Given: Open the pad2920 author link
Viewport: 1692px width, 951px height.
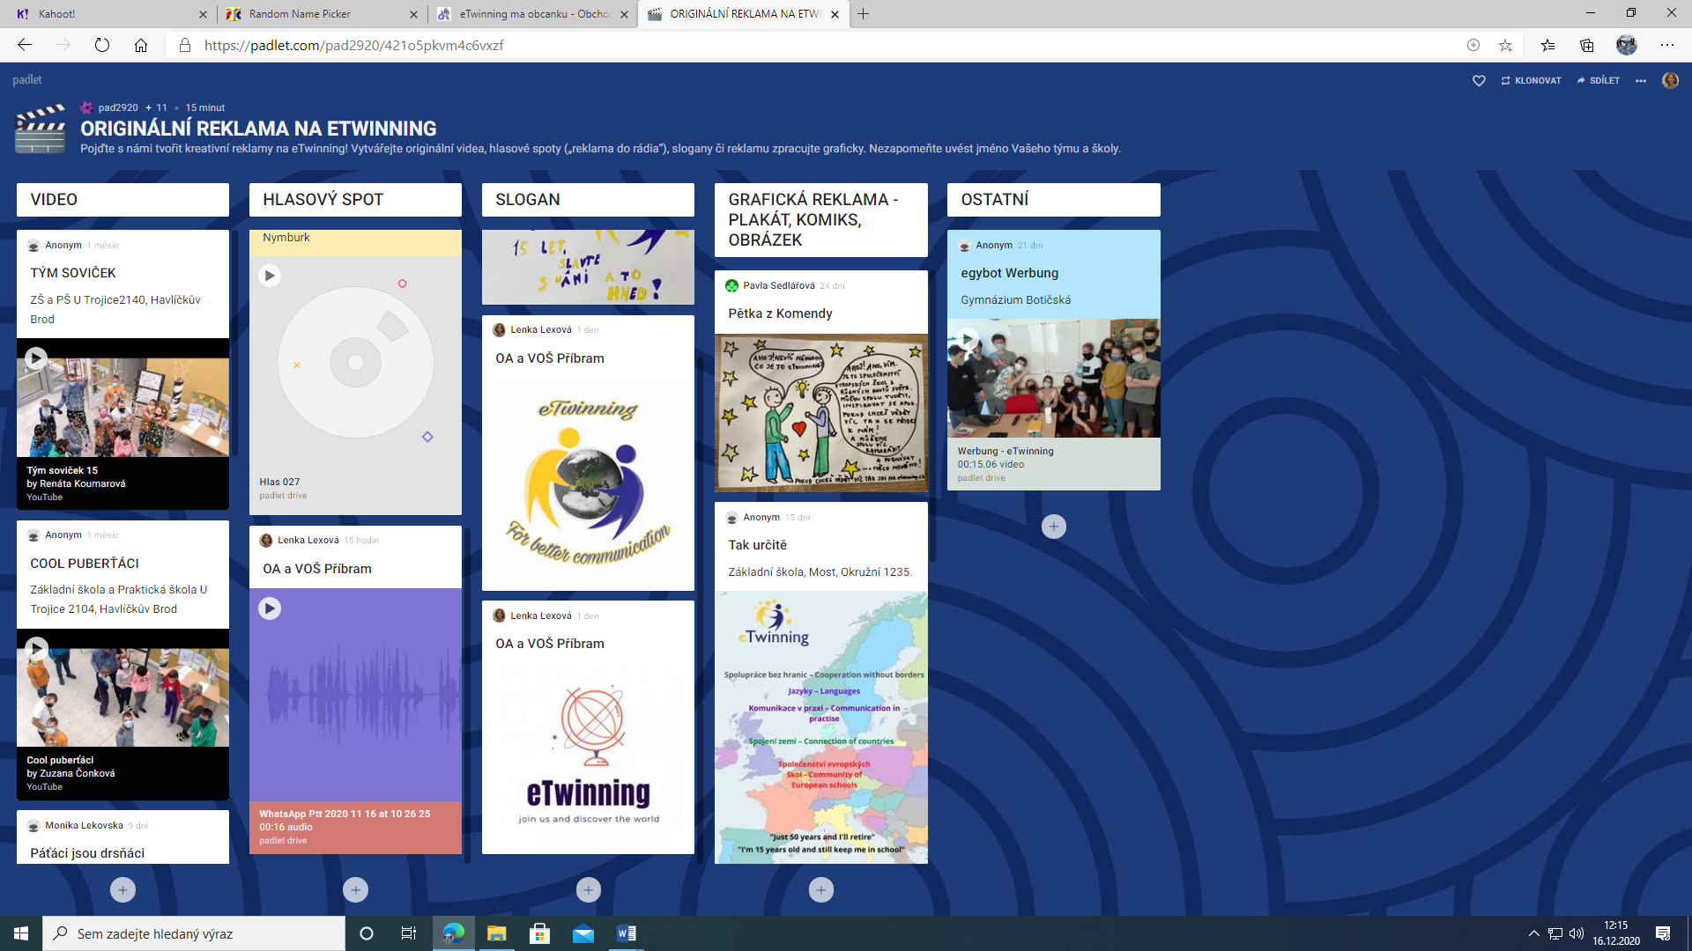Looking at the screenshot, I should click(118, 107).
